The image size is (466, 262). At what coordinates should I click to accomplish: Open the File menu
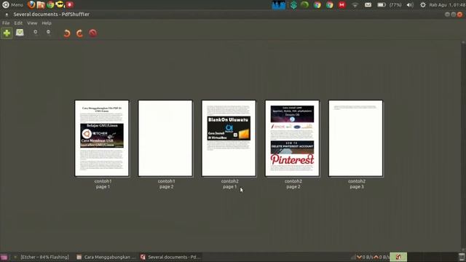6,23
